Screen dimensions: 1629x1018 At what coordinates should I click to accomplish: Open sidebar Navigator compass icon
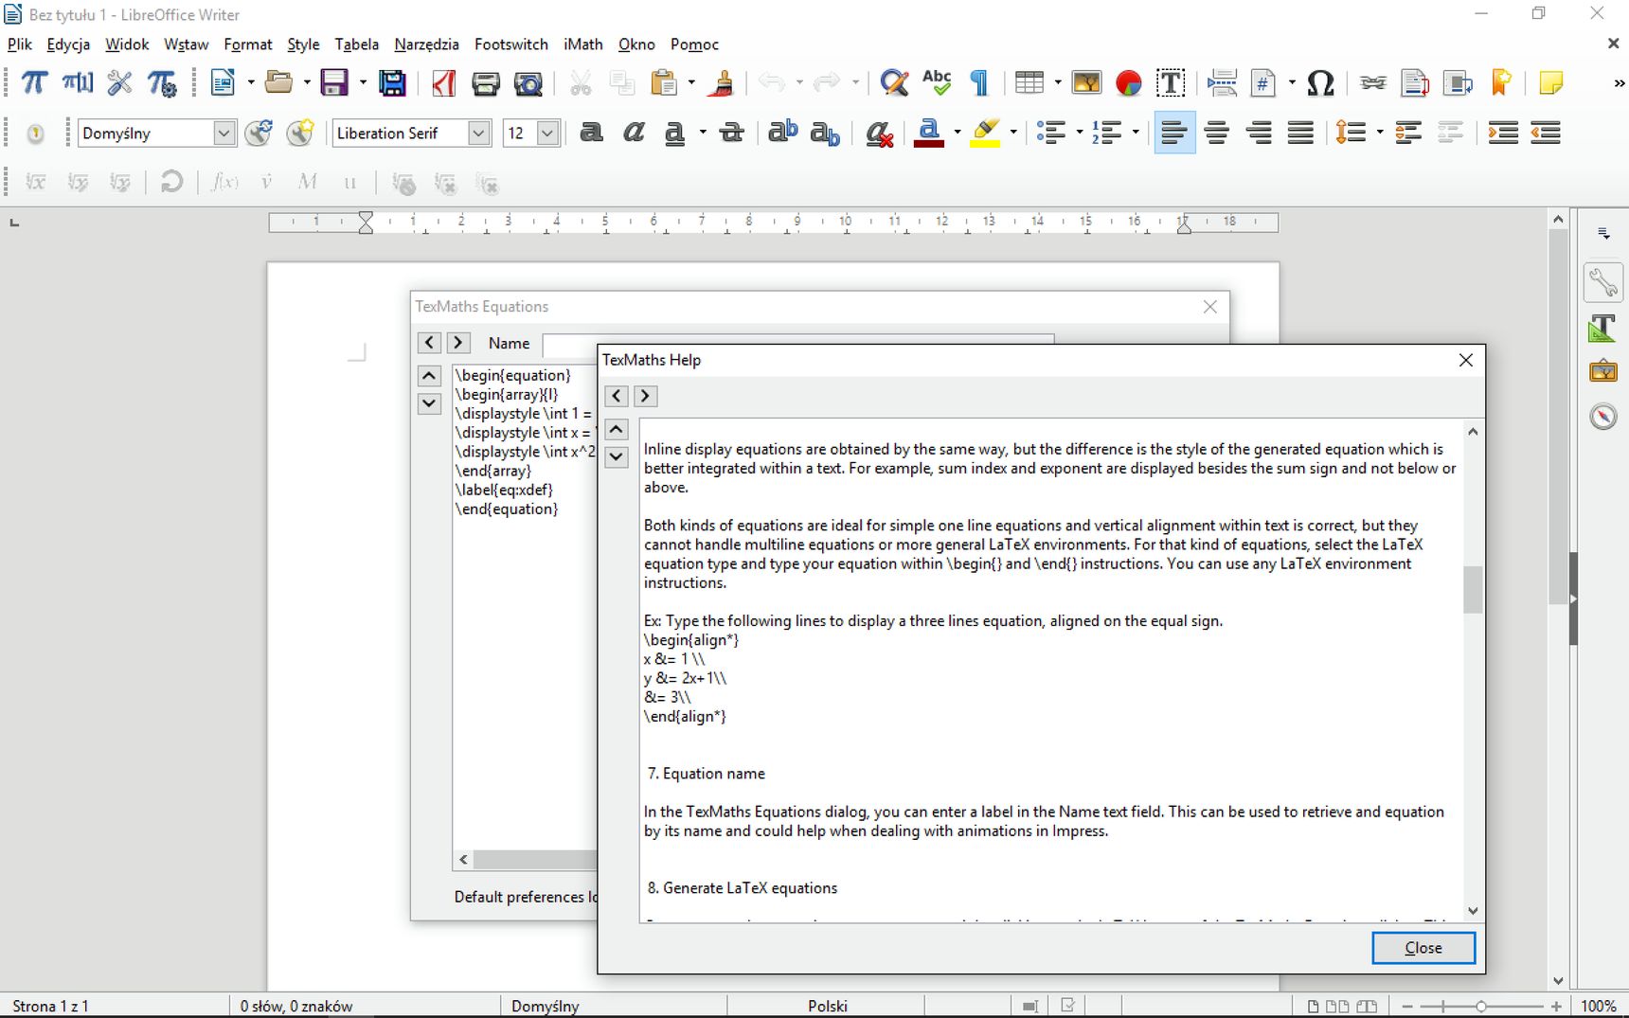tap(1602, 417)
